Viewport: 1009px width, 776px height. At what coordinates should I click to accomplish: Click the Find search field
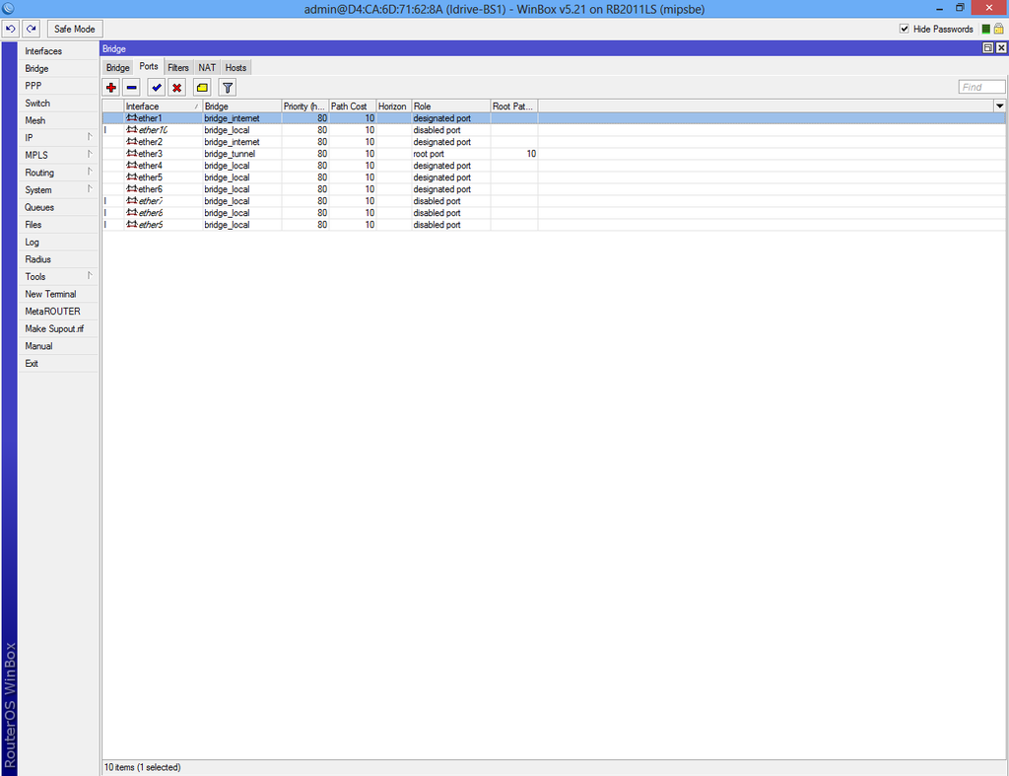click(x=981, y=87)
